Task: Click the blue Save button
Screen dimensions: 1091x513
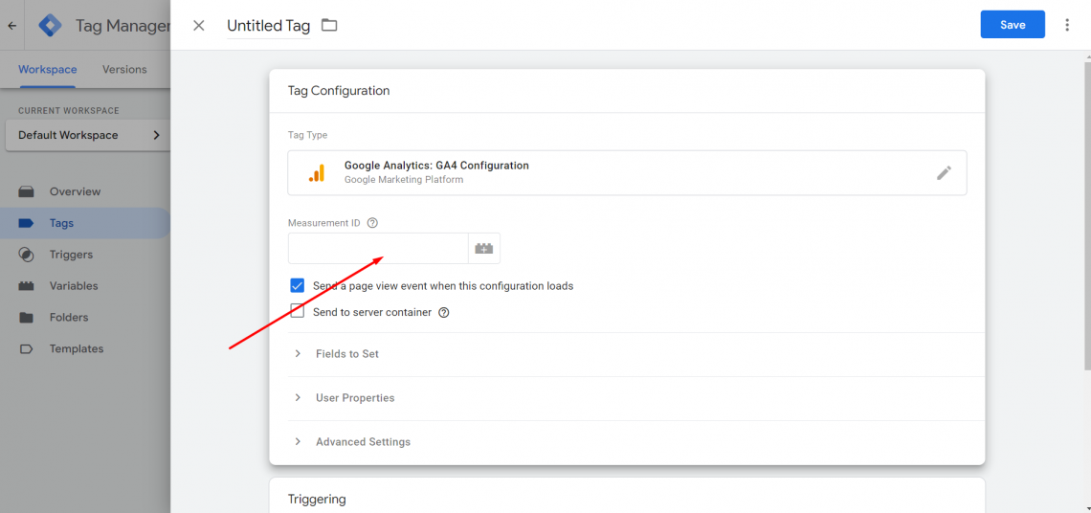Action: (1013, 24)
